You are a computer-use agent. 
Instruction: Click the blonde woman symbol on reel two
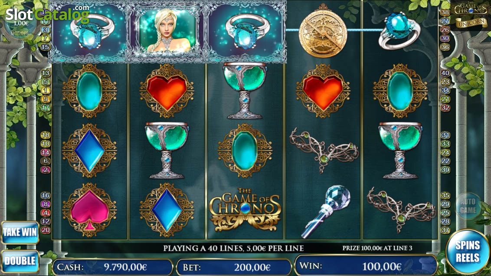coord(167,31)
